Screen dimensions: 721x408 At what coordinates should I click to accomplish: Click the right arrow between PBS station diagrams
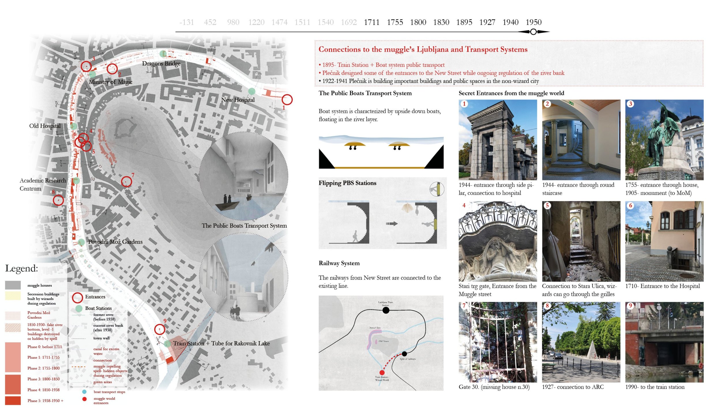[x=392, y=223]
